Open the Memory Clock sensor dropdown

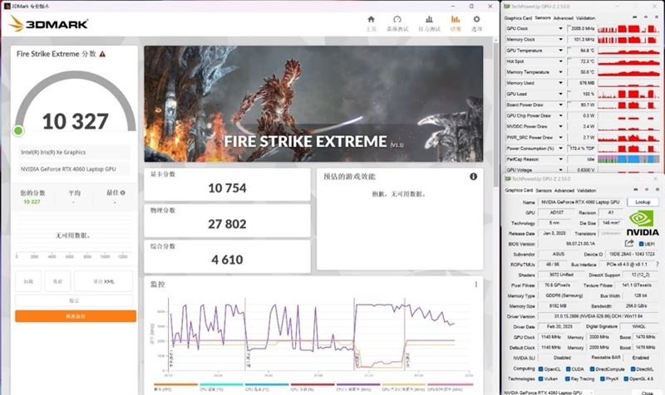[x=560, y=39]
